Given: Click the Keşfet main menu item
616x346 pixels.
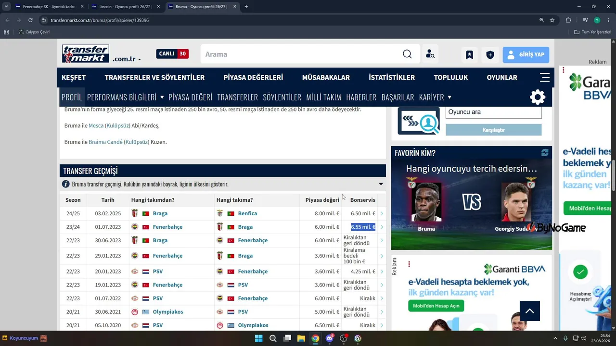Looking at the screenshot, I should 74,77.
